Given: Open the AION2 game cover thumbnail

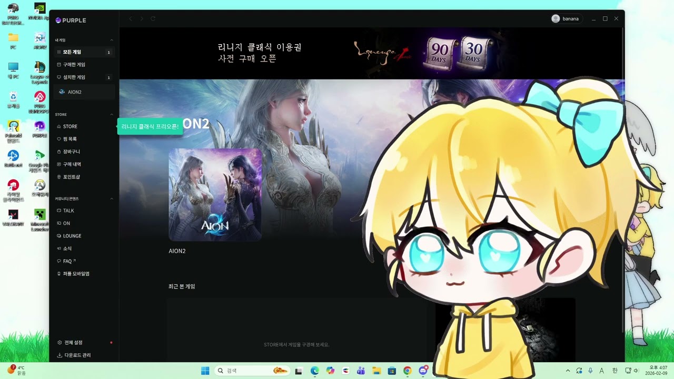Looking at the screenshot, I should click(x=215, y=195).
